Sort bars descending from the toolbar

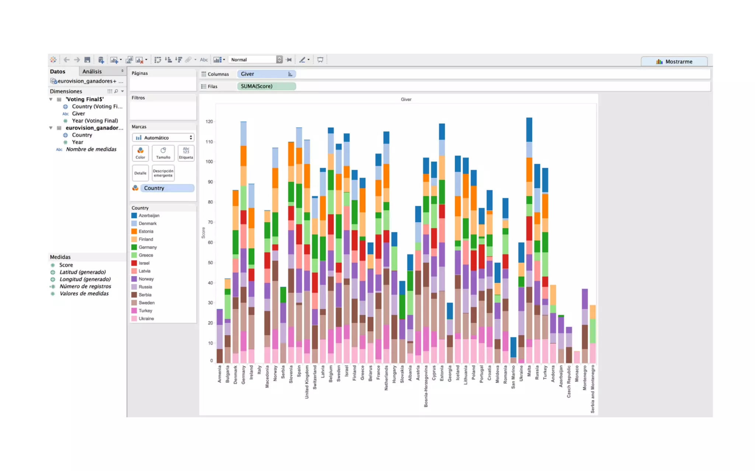(179, 60)
